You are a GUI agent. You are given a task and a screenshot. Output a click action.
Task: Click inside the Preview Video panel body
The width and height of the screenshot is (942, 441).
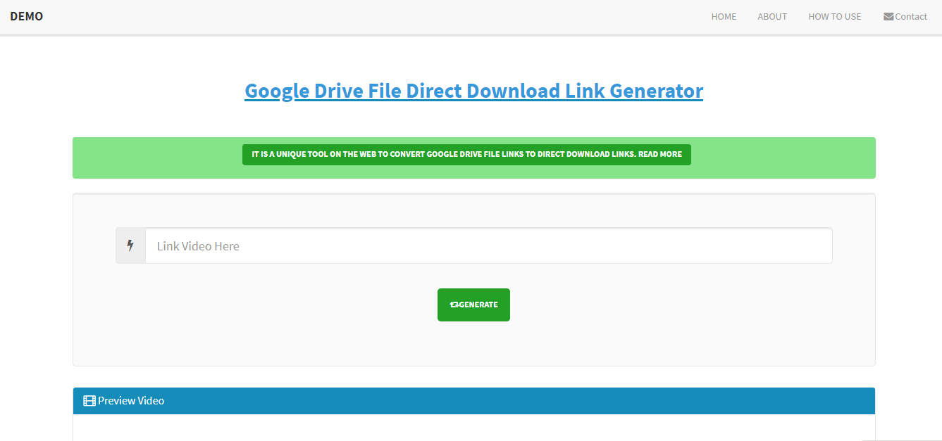[x=473, y=428]
